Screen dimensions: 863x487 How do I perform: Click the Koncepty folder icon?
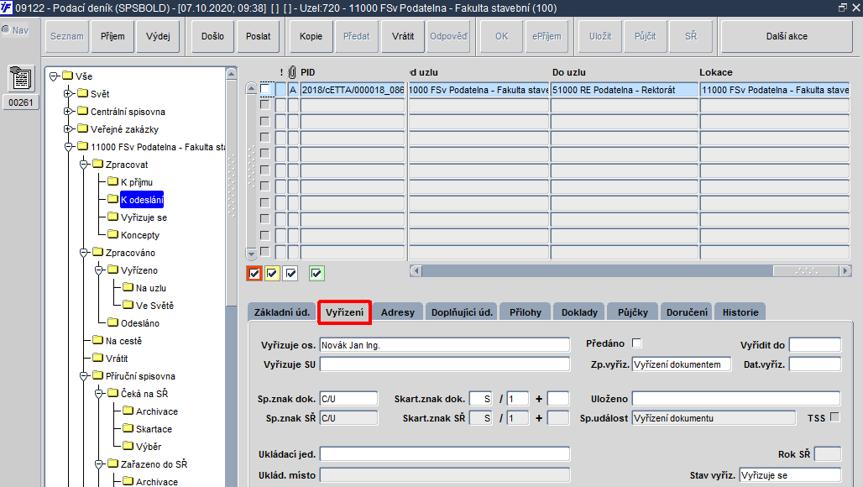click(112, 234)
